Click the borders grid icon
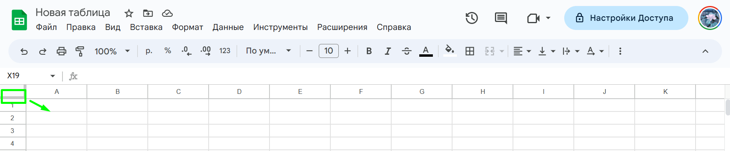Screen dimensions: 730x151 pos(470,51)
